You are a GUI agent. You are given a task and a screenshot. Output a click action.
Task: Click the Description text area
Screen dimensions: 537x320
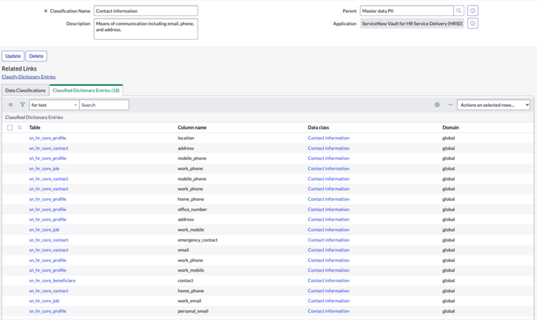(146, 29)
